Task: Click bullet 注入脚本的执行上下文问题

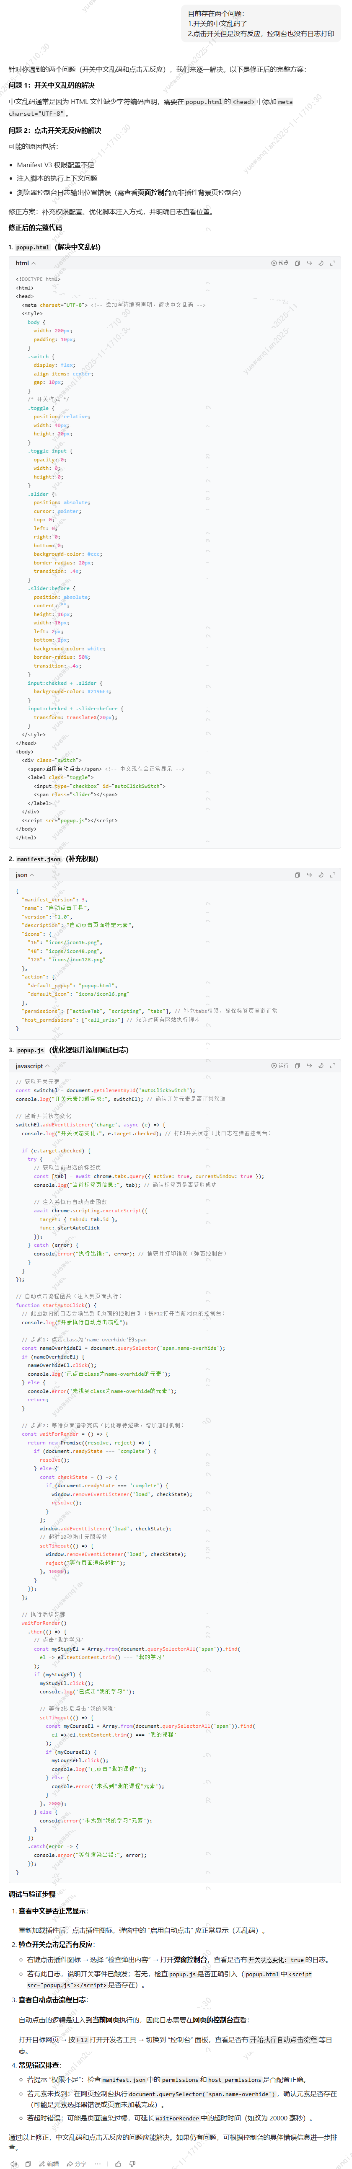Action: 57,179
